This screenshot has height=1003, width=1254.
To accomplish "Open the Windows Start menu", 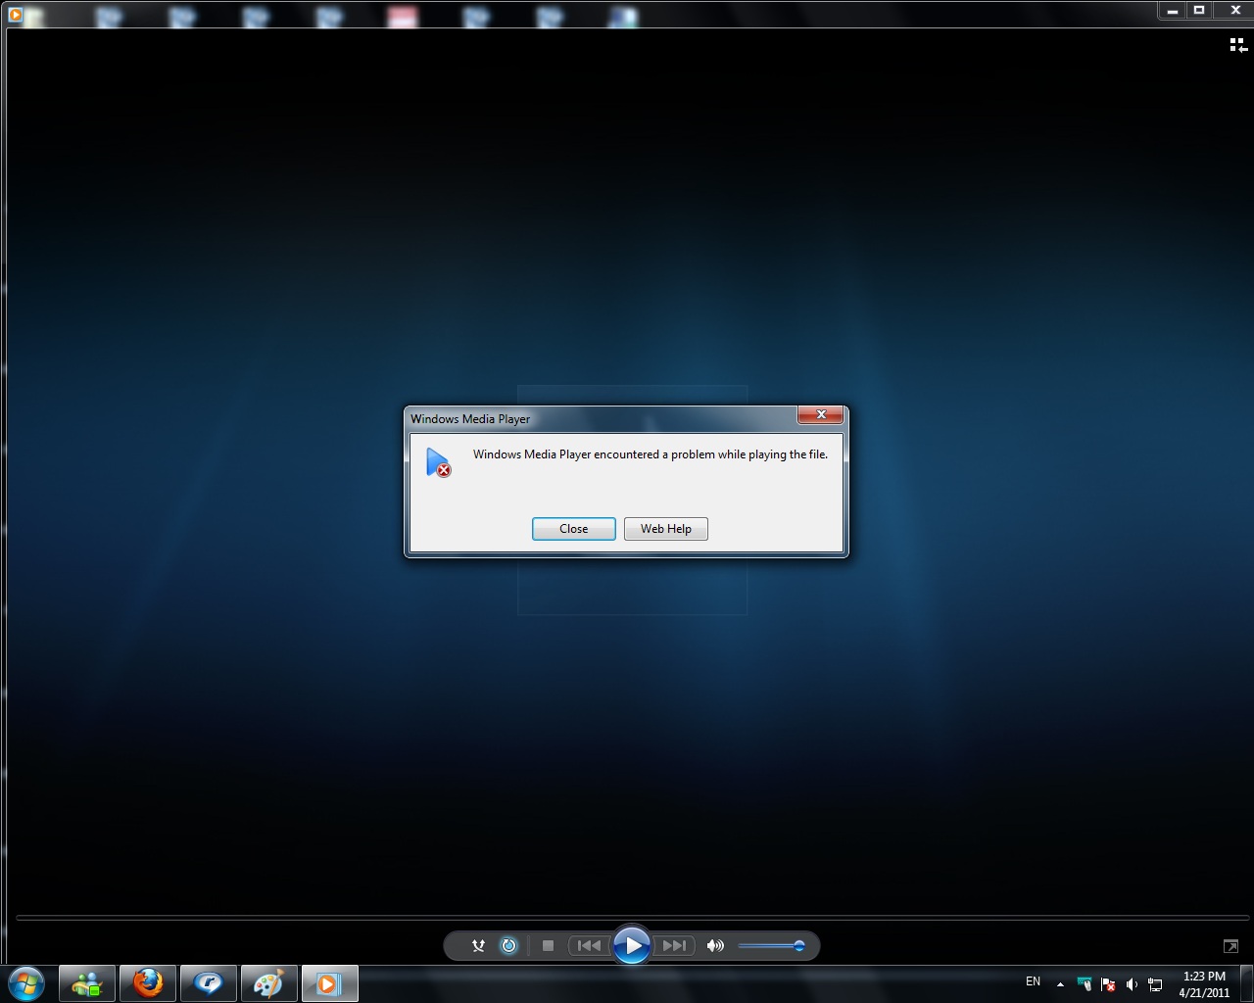I will click(x=26, y=982).
